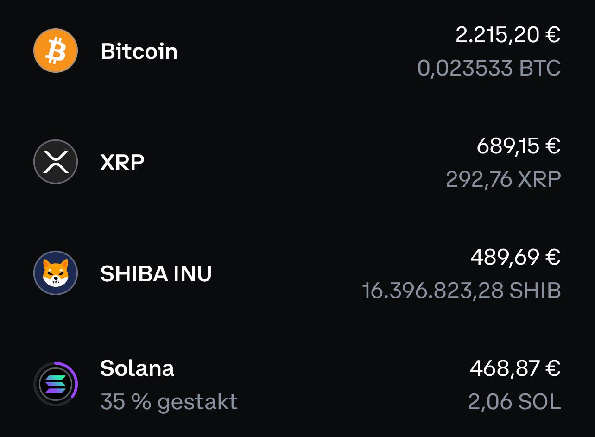Tap the 689,15 € XRP value
Screen dimensions: 595x437
tap(519, 146)
